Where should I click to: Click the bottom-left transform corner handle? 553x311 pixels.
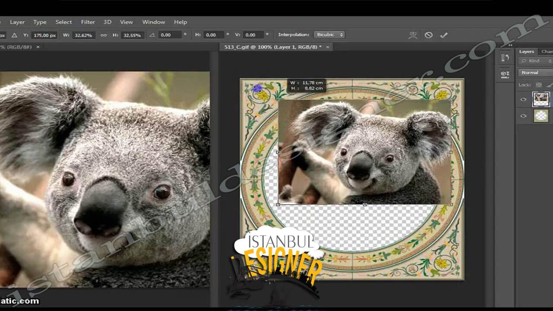point(278,204)
